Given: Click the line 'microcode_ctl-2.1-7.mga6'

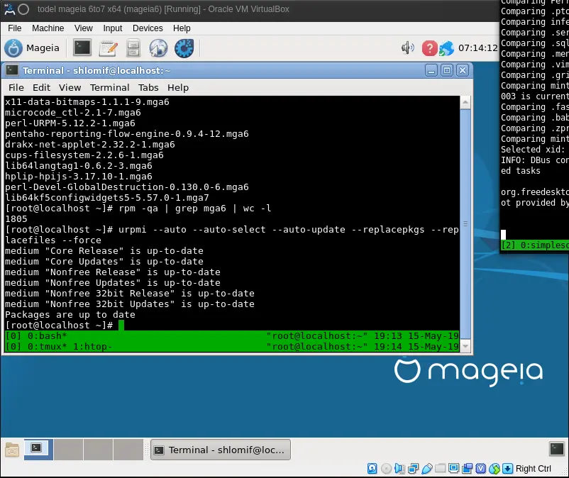Looking at the screenshot, I should click(73, 113).
